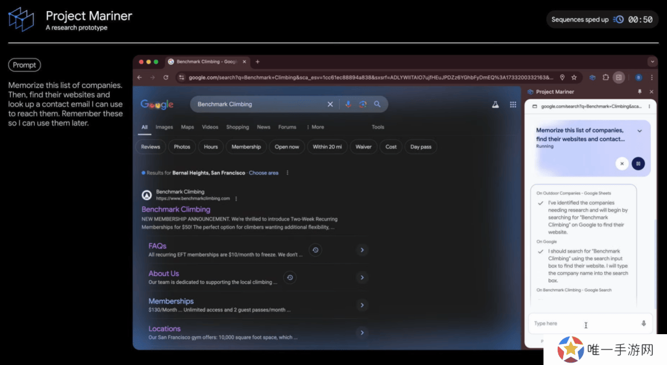This screenshot has width=667, height=365.
Task: Select the Waiver filter chip
Action: pyautogui.click(x=363, y=147)
